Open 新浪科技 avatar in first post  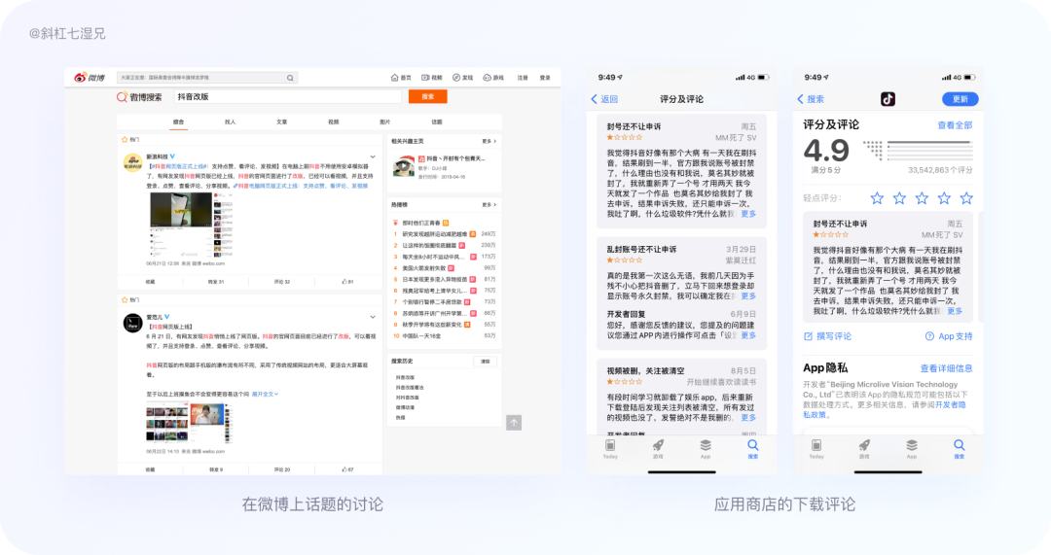(x=132, y=162)
